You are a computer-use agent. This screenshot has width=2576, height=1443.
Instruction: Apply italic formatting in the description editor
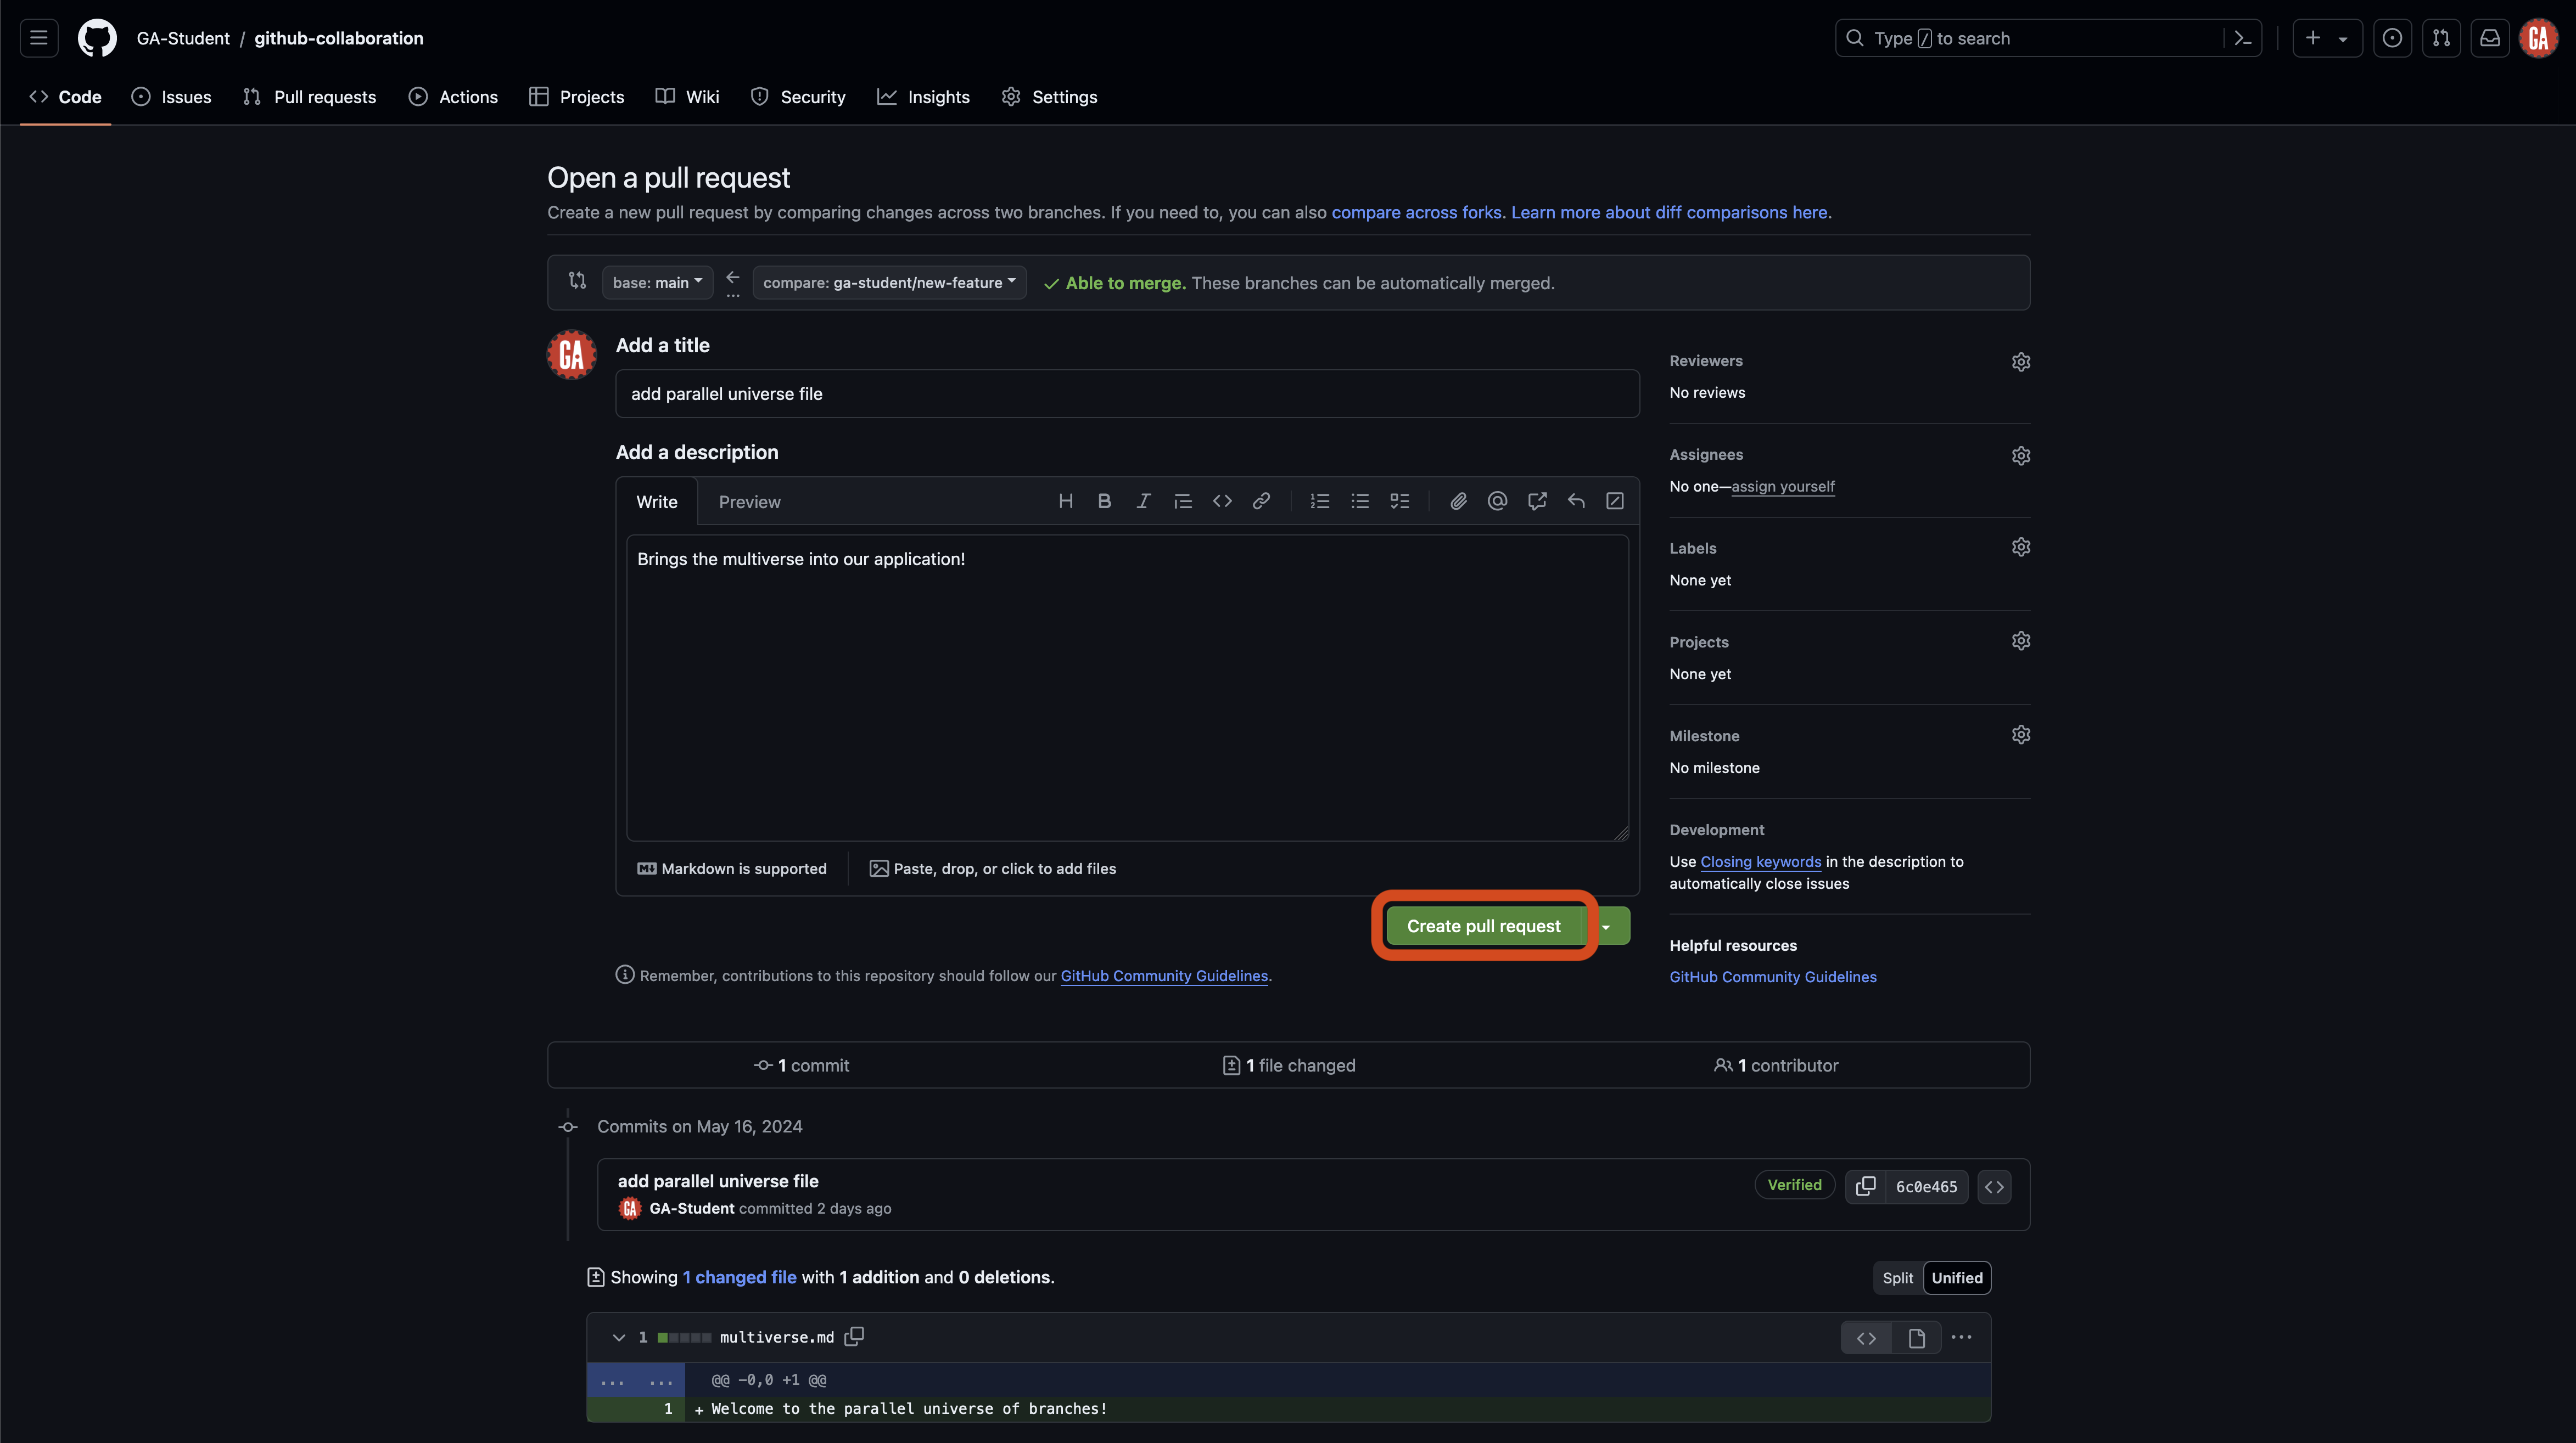tap(1143, 500)
